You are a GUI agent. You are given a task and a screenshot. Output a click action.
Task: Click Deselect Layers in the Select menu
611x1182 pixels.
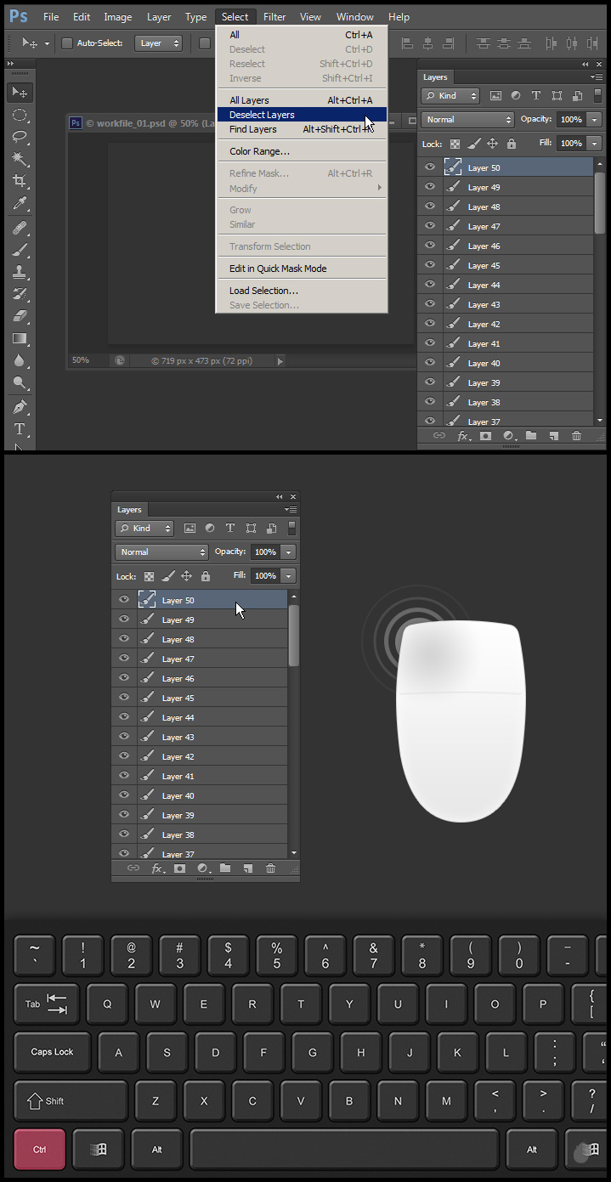tap(262, 115)
